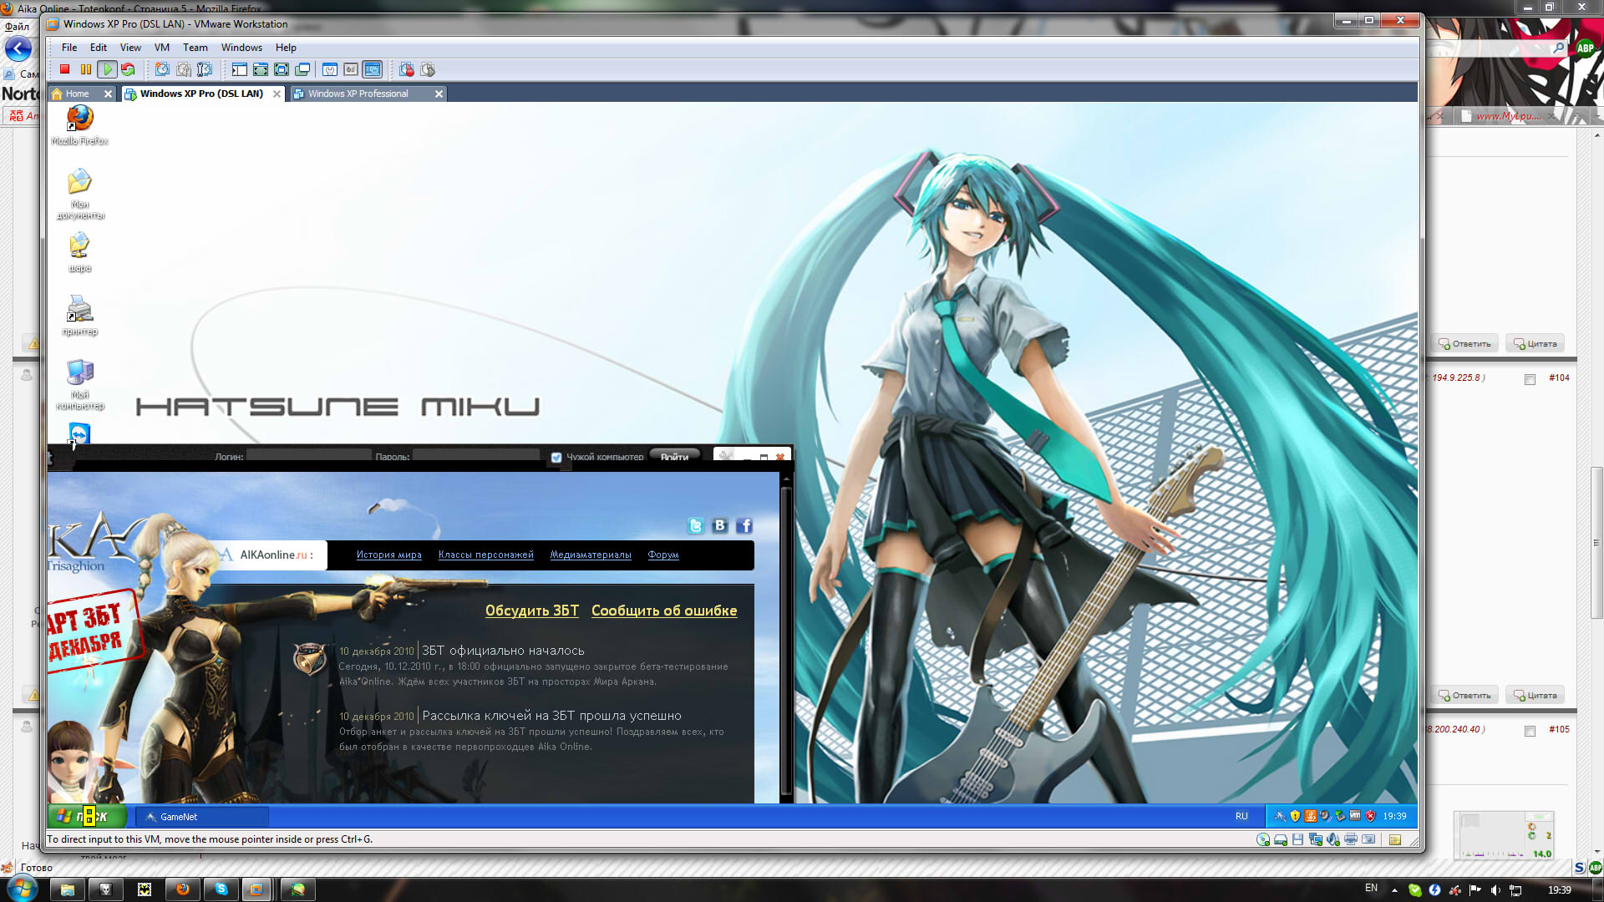The image size is (1604, 902).
Task: Close the Windows XP Professional tab
Action: pyautogui.click(x=439, y=94)
